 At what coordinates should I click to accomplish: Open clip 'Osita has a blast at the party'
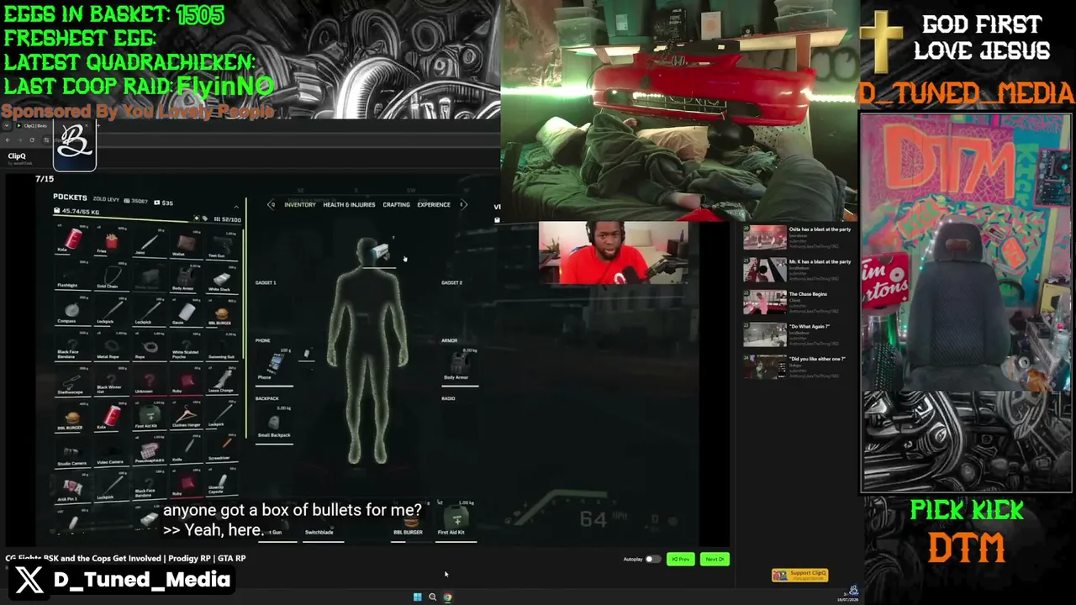[x=799, y=237]
